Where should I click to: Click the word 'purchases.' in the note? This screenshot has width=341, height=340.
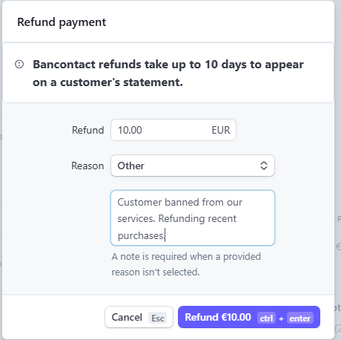tap(141, 235)
